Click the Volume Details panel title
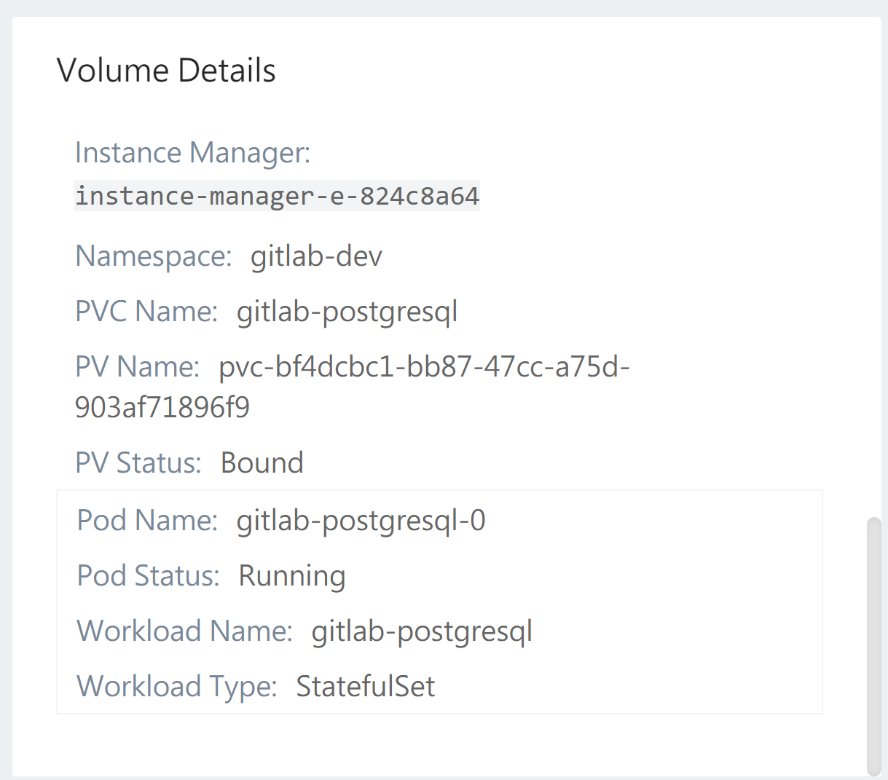Image resolution: width=888 pixels, height=780 pixels. (167, 70)
